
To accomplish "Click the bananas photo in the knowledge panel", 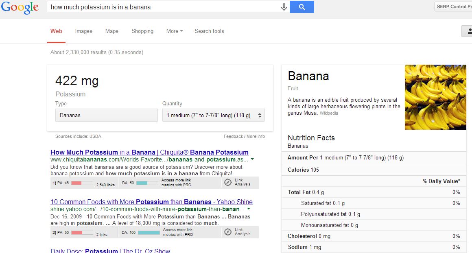I will point(435,97).
